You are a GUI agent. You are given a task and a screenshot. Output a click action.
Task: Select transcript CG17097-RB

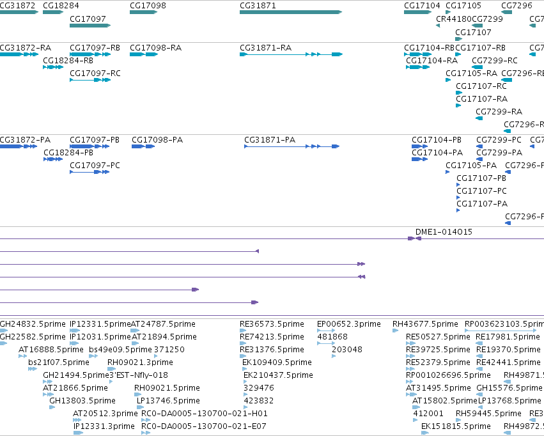[x=89, y=54]
